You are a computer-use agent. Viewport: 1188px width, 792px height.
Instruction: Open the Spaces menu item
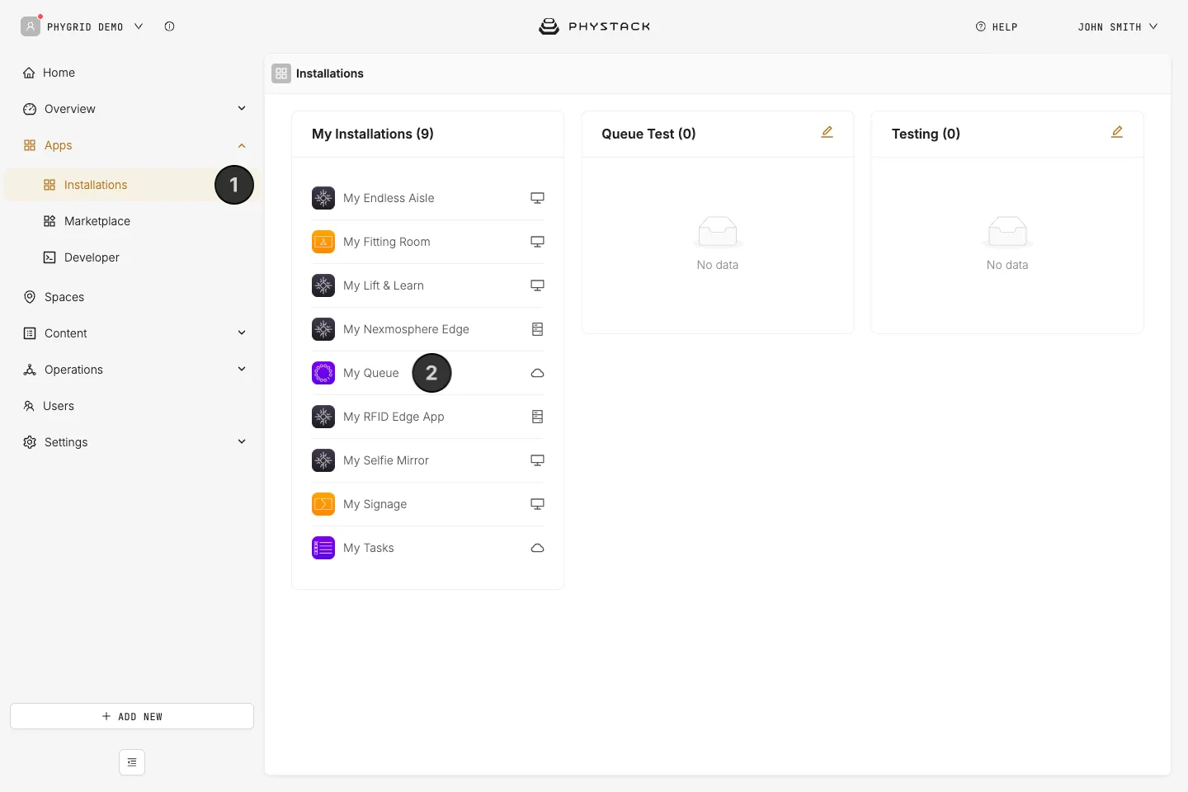coord(64,297)
